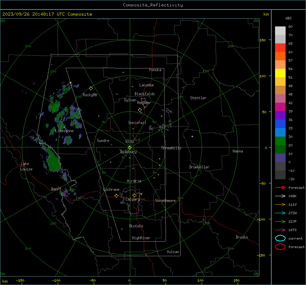
Task: Click the cyan current ellipse icon
Action: pos(280,238)
